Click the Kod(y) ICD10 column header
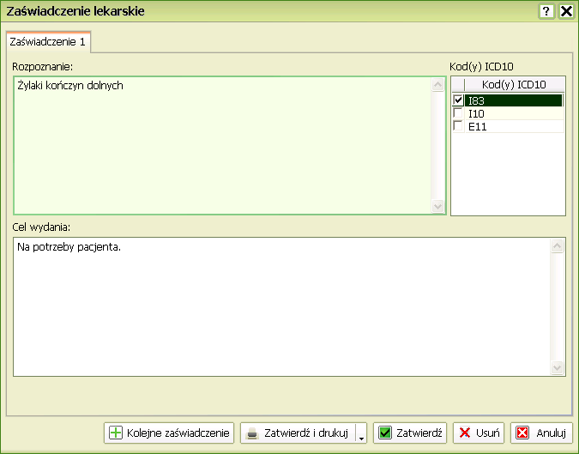This screenshot has width=579, height=454. (x=514, y=85)
